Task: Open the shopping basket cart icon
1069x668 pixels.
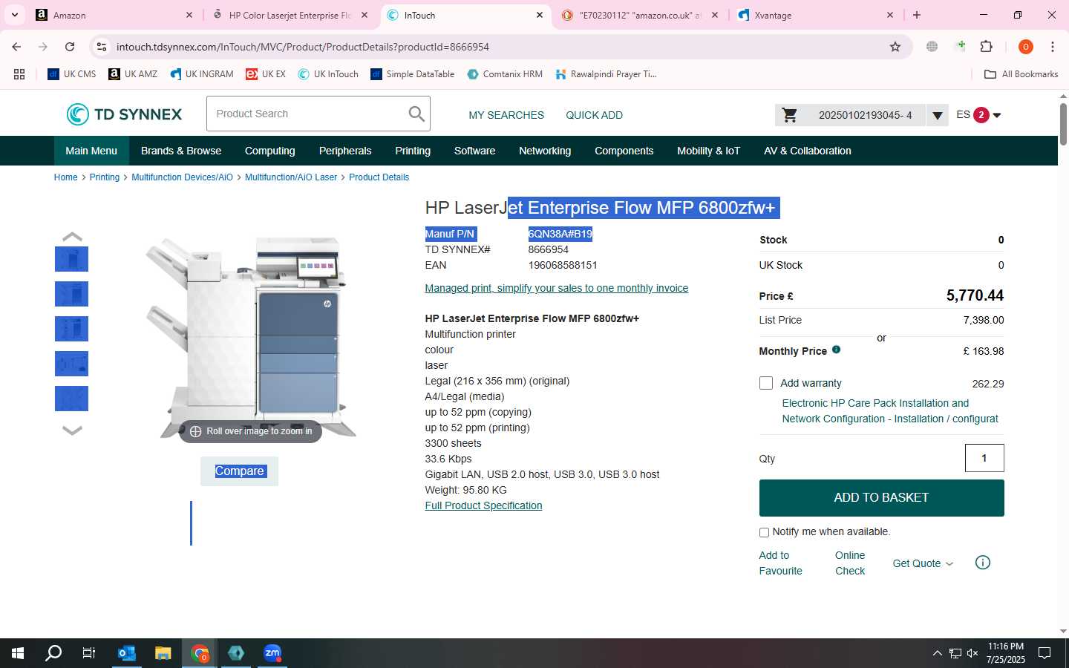Action: point(790,115)
